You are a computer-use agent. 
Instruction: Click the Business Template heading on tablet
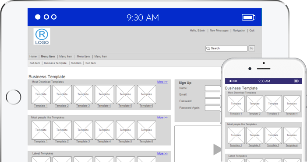click(47, 77)
